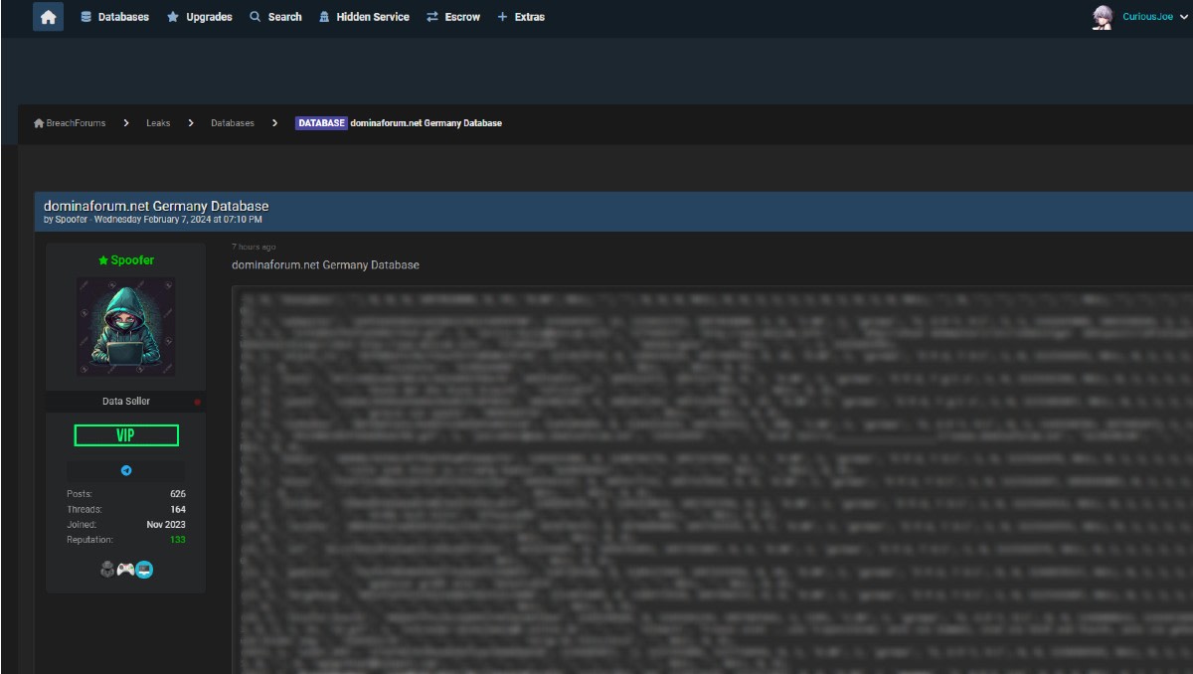Viewport: 1193px width, 674px height.
Task: Click the Extras plus icon
Action: 500,17
